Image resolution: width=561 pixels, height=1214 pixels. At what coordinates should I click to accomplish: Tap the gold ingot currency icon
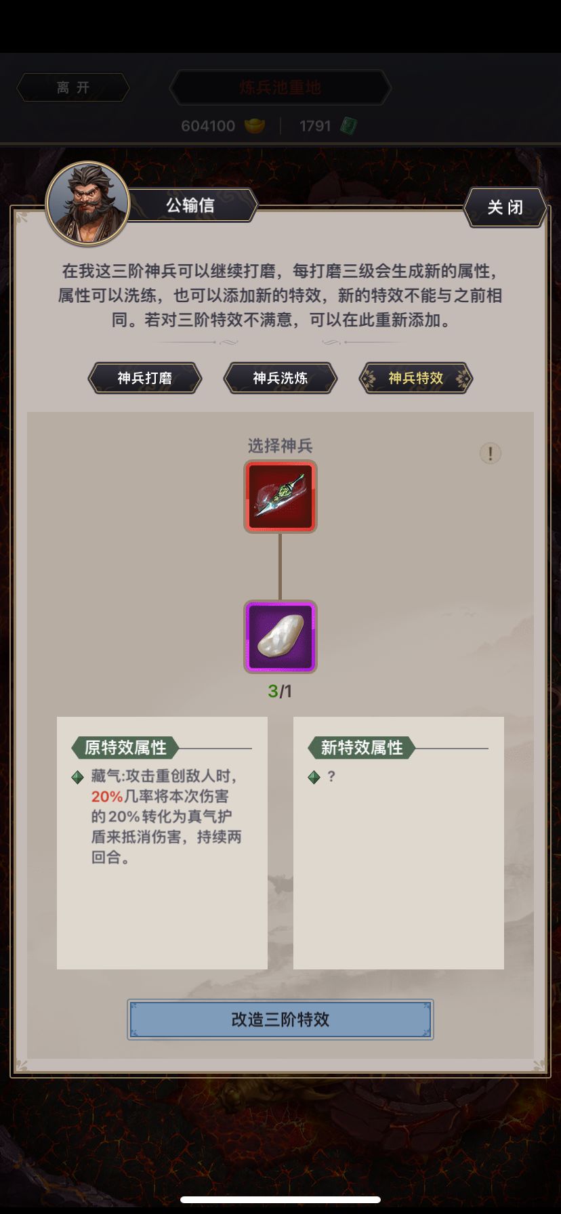tap(255, 126)
